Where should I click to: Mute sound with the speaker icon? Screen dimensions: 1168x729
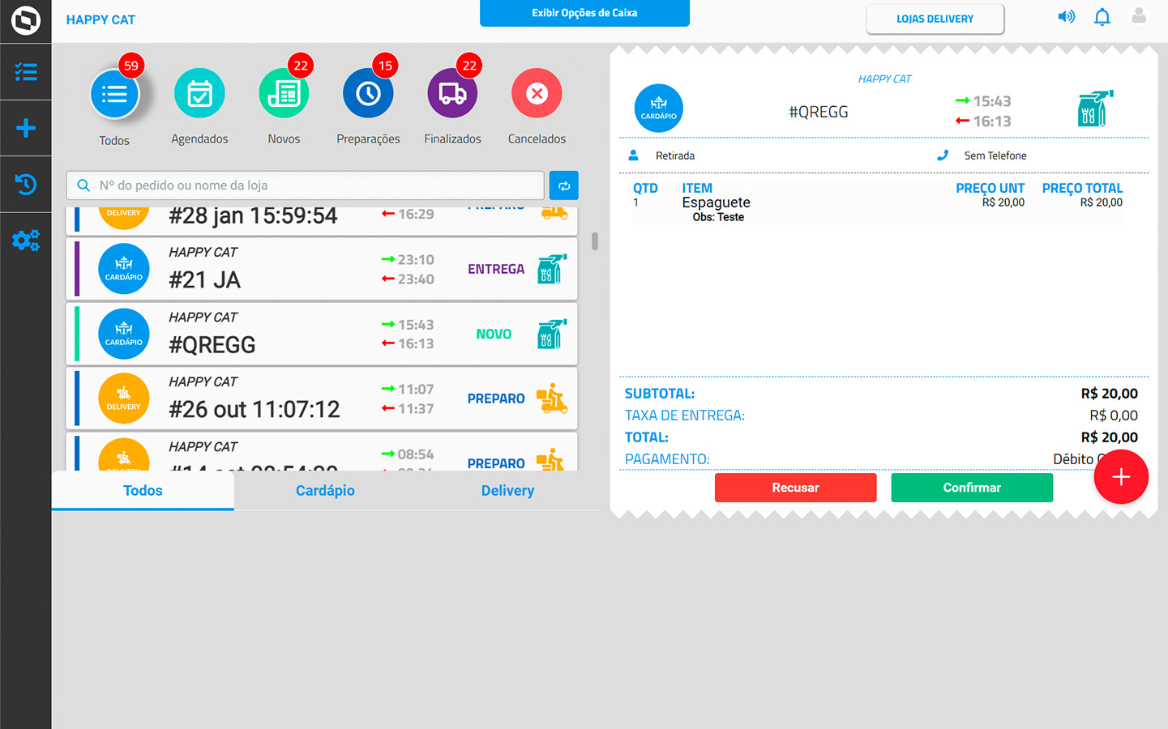click(1066, 17)
